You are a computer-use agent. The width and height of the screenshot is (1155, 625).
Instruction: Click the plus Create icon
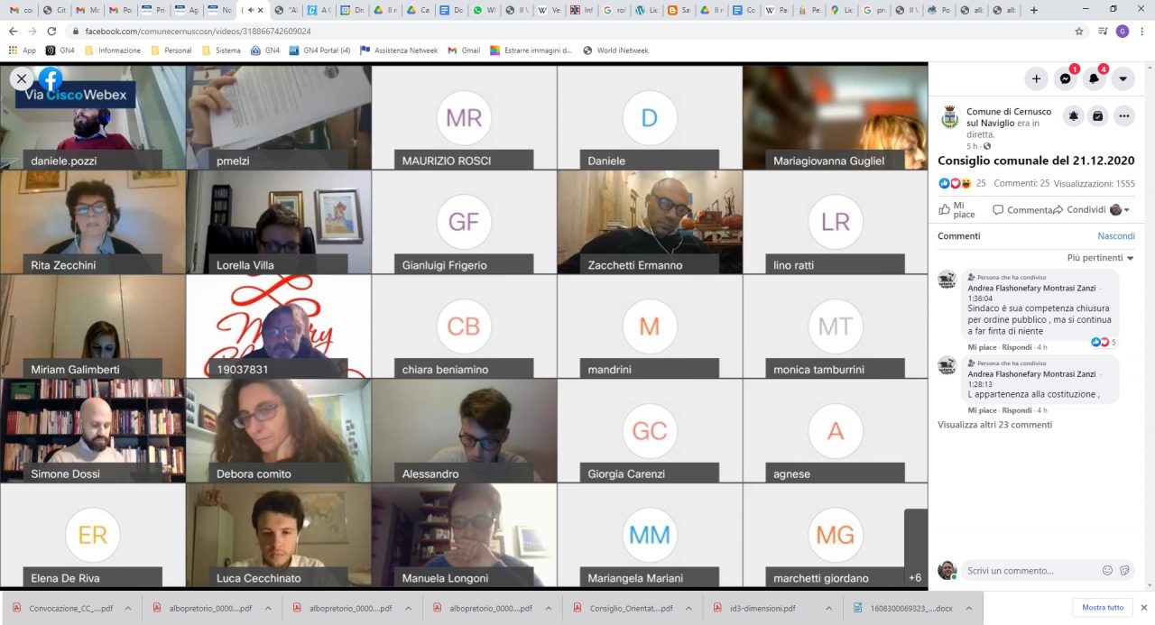coord(1036,78)
